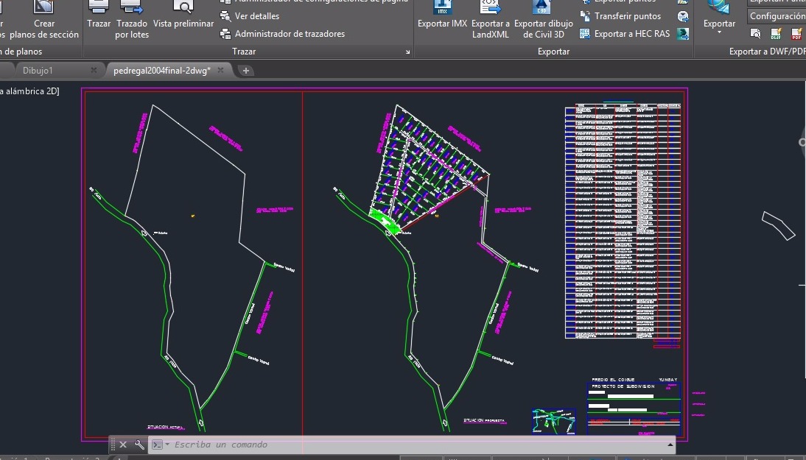Click Exportar dibujo de Civil 3D
This screenshot has width=806, height=460.
[x=543, y=20]
